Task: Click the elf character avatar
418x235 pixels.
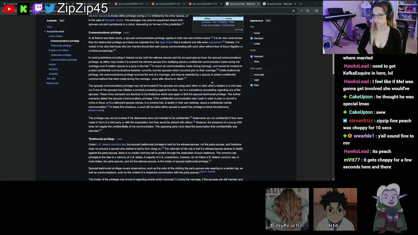Action: 390,207
